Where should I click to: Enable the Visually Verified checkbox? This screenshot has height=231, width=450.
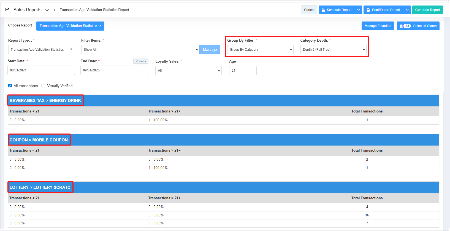[44, 86]
